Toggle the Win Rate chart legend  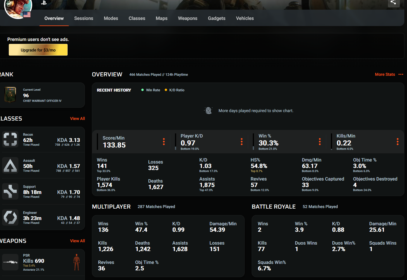point(151,90)
